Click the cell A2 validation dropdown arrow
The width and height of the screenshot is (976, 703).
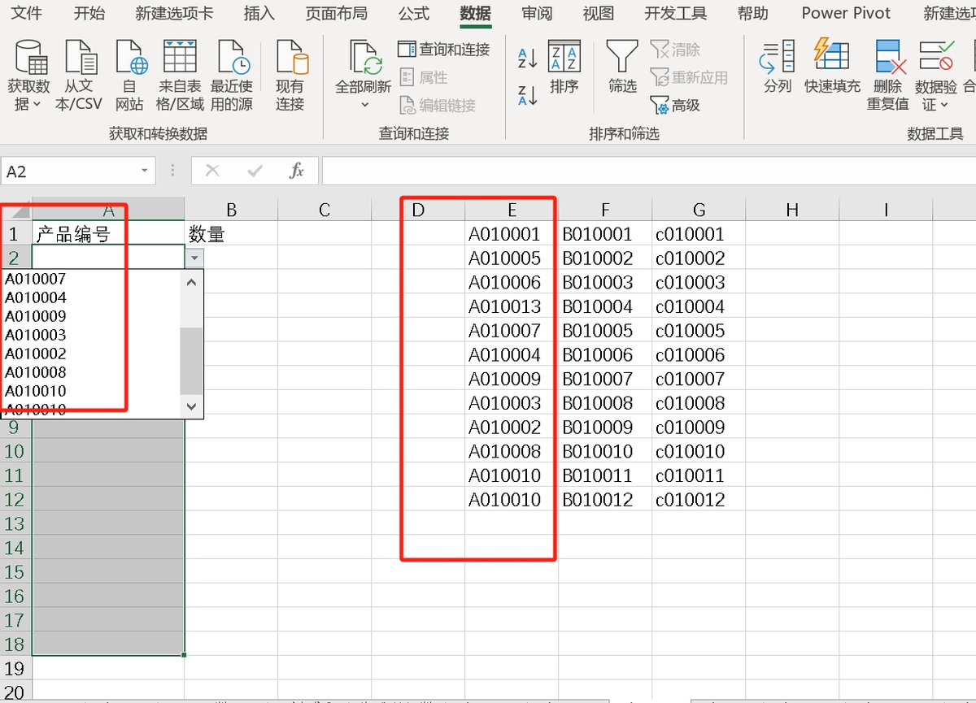pyautogui.click(x=194, y=258)
